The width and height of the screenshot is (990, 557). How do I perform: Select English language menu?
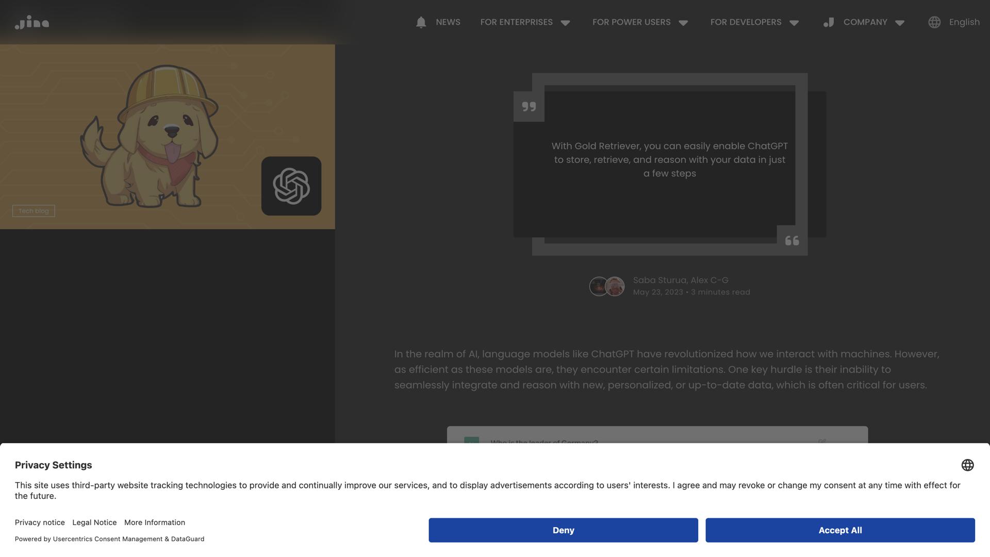[x=964, y=22]
